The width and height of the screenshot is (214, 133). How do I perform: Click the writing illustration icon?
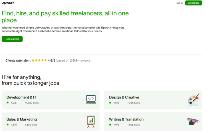[x=193, y=121]
